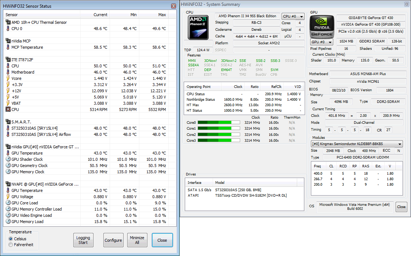
Task: Click the Core0 usage bar
Action: (219, 122)
